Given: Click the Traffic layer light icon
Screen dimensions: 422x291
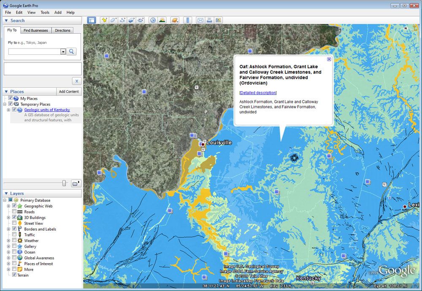Looking at the screenshot, I should tap(20, 234).
